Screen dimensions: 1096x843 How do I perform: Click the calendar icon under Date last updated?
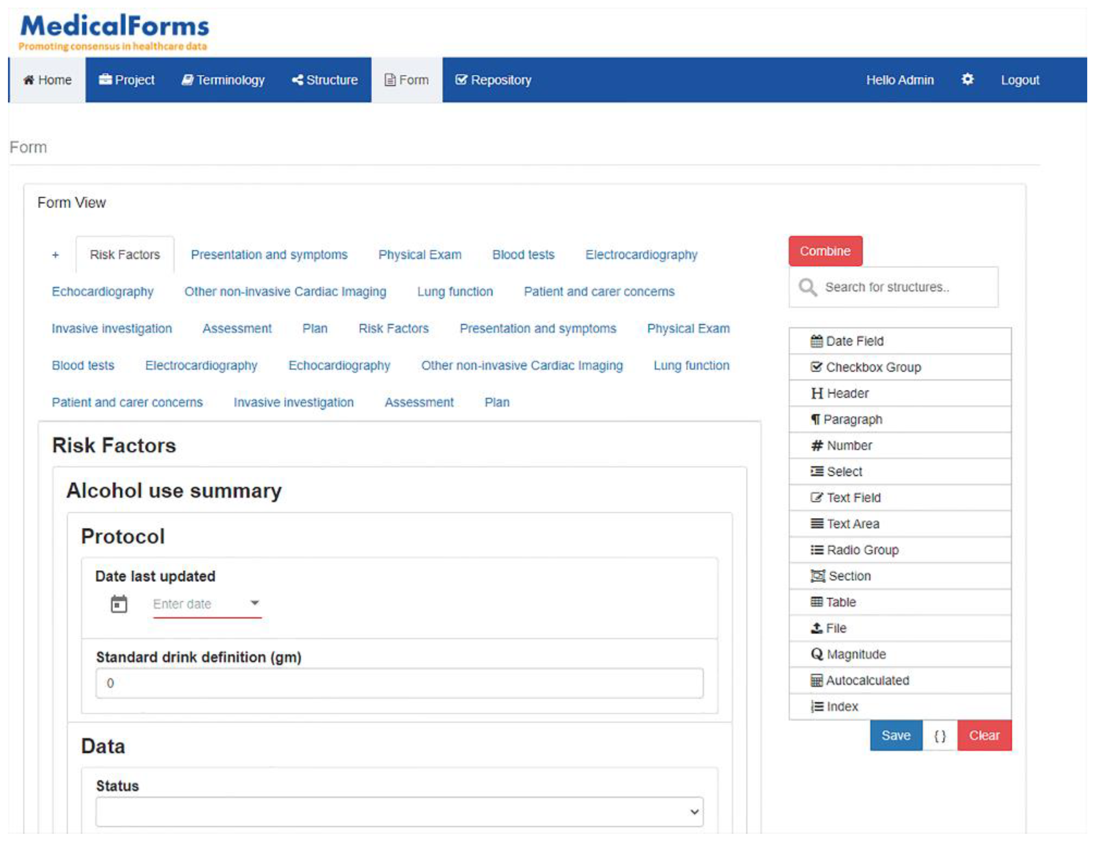pos(119,604)
